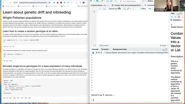Open the find magnifier tool in the editor
The image size is (185, 104).
tap(125, 9)
